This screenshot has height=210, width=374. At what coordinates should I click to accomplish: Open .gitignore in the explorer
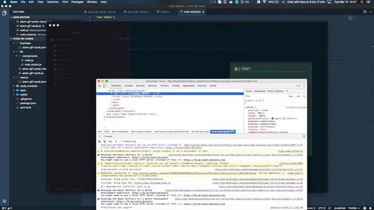26,99
